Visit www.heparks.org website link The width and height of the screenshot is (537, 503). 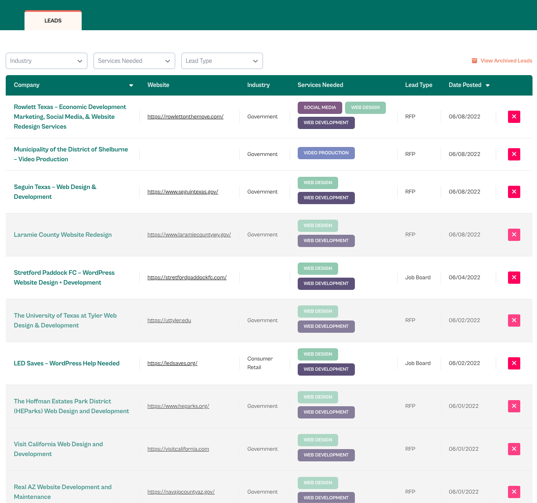pyautogui.click(x=178, y=406)
